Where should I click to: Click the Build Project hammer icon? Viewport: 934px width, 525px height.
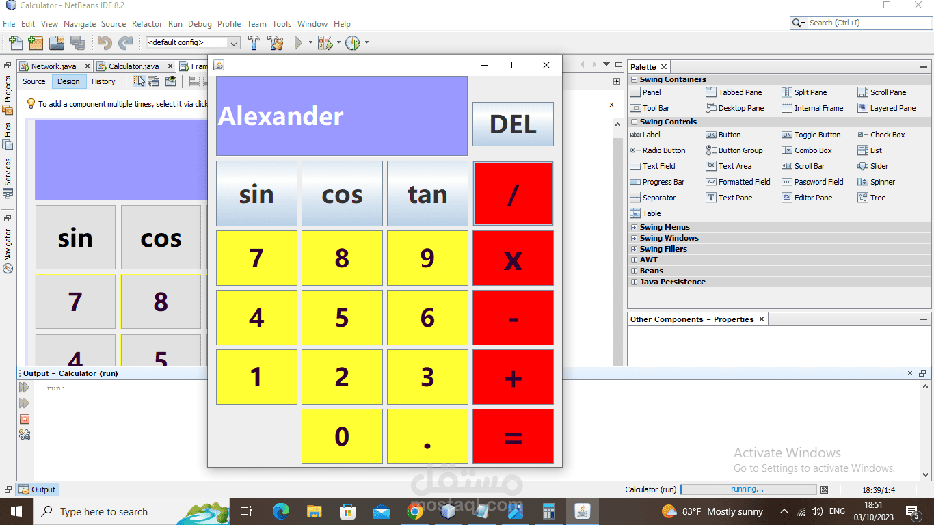tap(254, 43)
